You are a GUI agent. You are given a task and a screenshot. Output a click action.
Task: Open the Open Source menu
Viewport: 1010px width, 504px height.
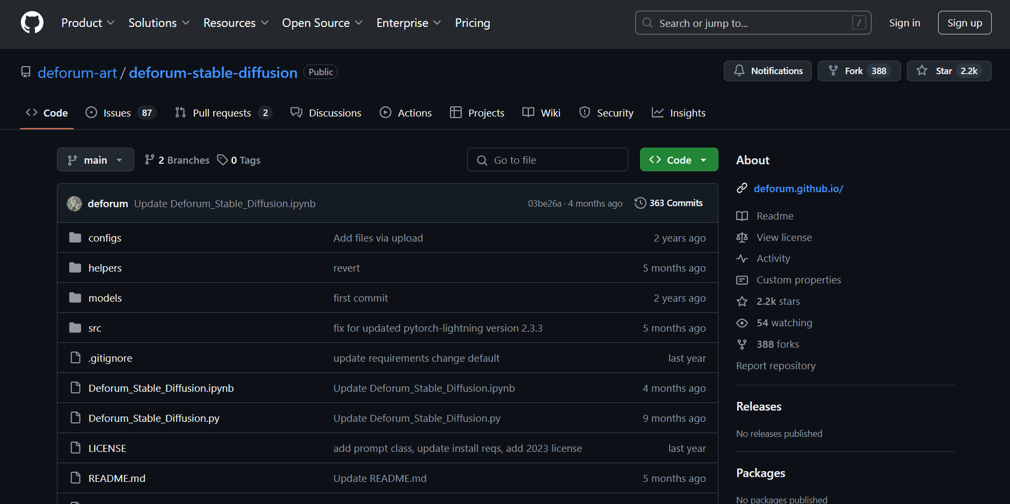(322, 23)
